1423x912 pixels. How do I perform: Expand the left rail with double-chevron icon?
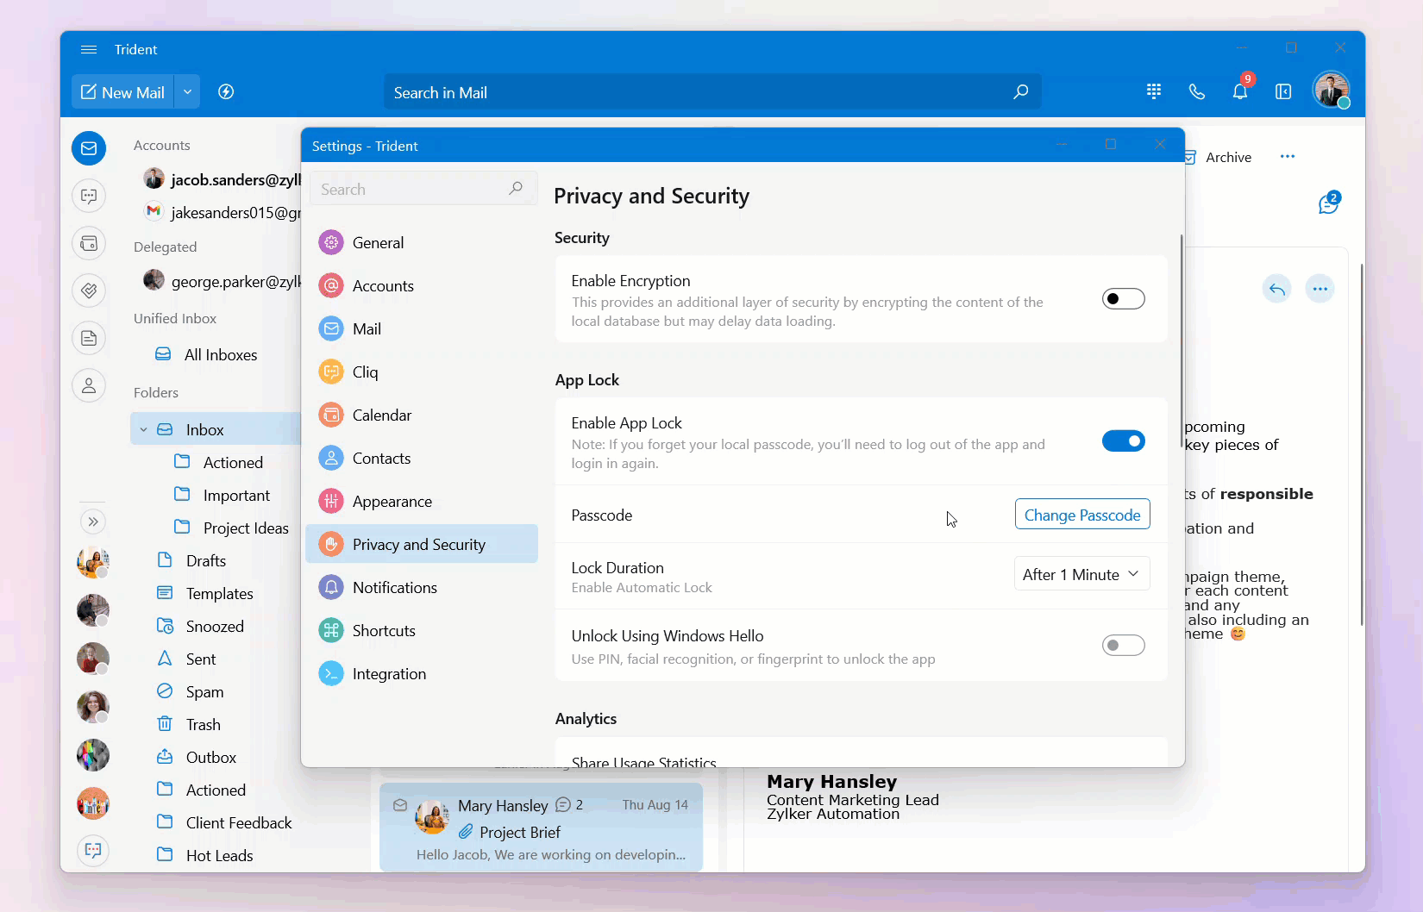click(x=93, y=522)
